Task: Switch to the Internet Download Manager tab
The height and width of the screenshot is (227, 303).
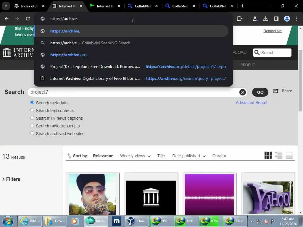Action: pyautogui.click(x=105, y=6)
